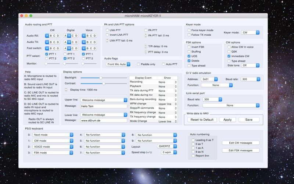Select C for Digital Audio TX

pos(72,42)
